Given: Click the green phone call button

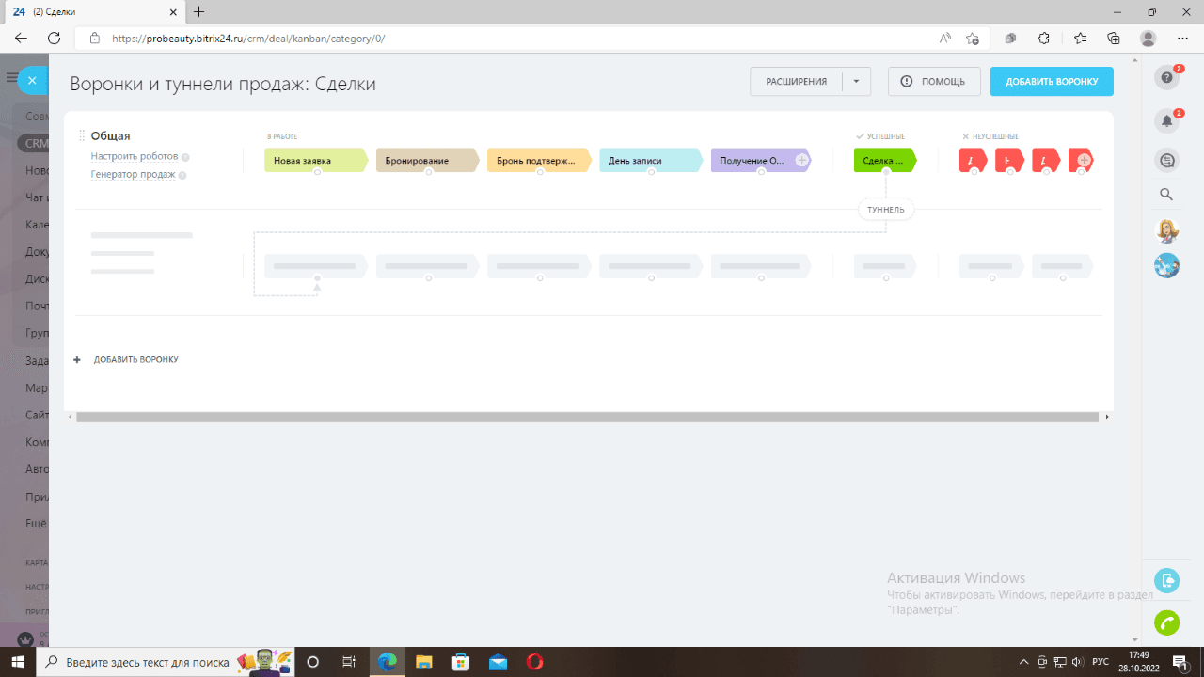Looking at the screenshot, I should (1167, 622).
